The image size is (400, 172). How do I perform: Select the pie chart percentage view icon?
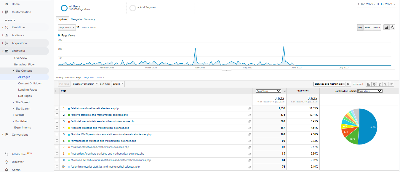coord(374,84)
